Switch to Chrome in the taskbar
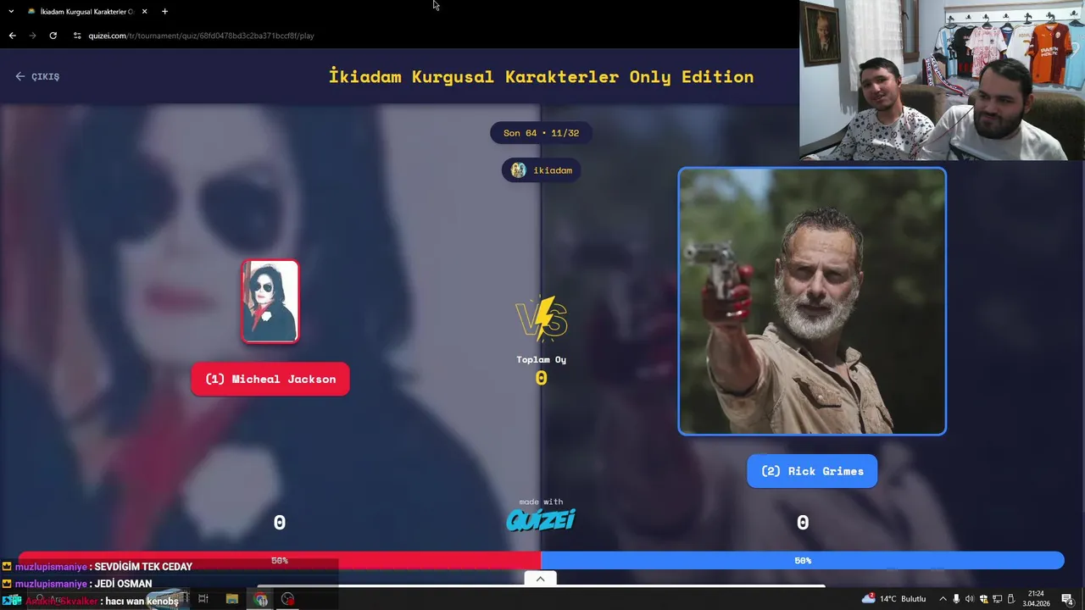The height and width of the screenshot is (610, 1085). click(261, 599)
